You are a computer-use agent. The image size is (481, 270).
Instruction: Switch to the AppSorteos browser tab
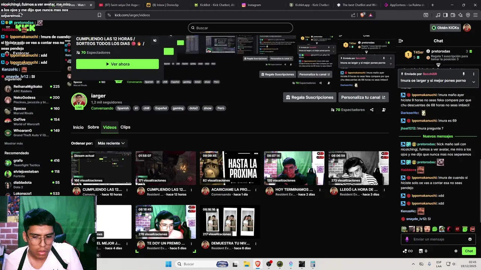(404, 5)
